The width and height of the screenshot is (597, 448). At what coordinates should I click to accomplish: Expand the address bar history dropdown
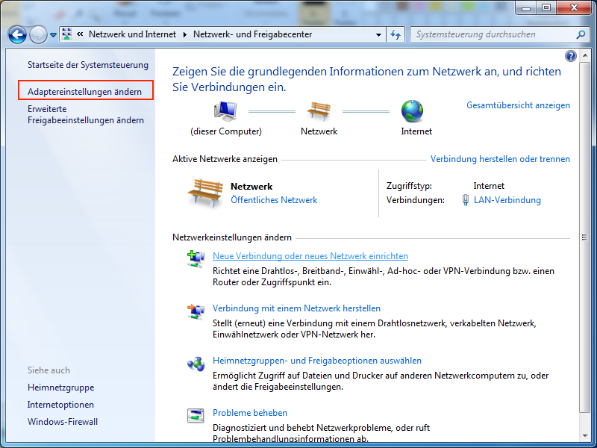[x=378, y=34]
